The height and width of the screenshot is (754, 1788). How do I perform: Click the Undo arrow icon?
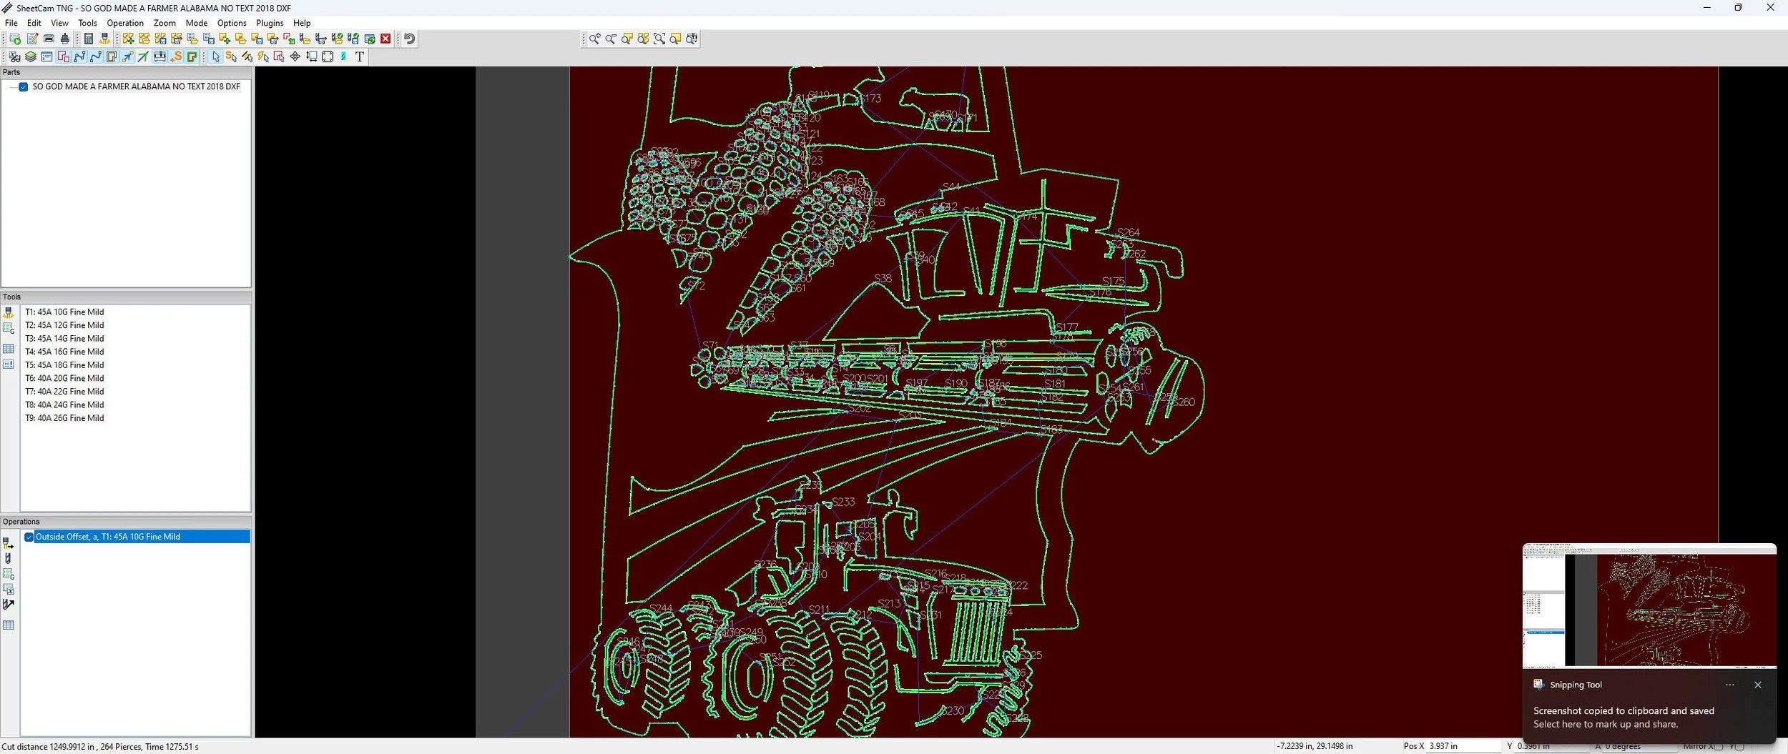coord(409,39)
